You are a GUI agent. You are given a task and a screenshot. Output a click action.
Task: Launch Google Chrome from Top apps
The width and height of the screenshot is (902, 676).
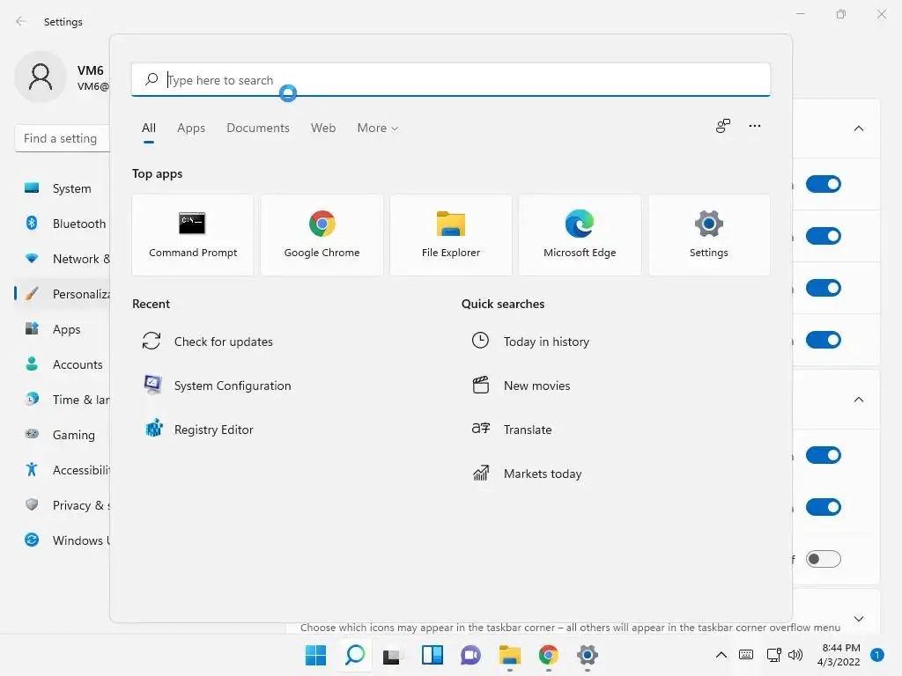[x=322, y=234]
